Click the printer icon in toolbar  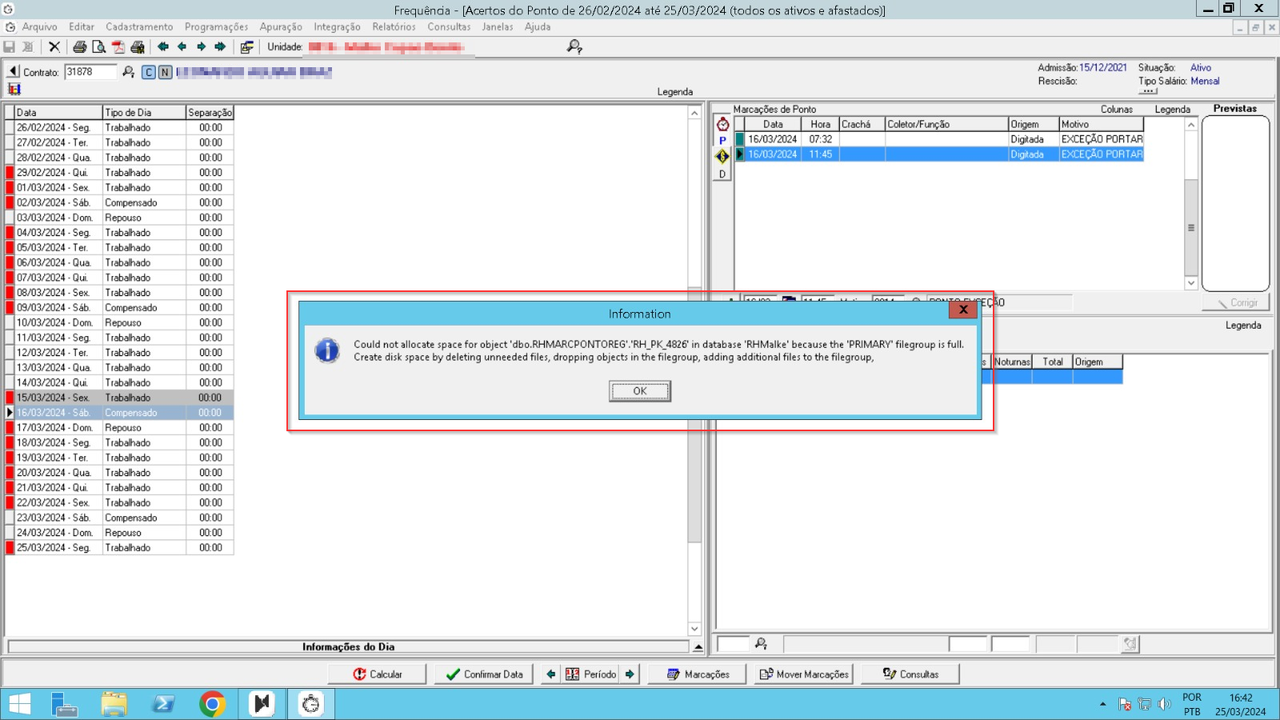[x=79, y=47]
